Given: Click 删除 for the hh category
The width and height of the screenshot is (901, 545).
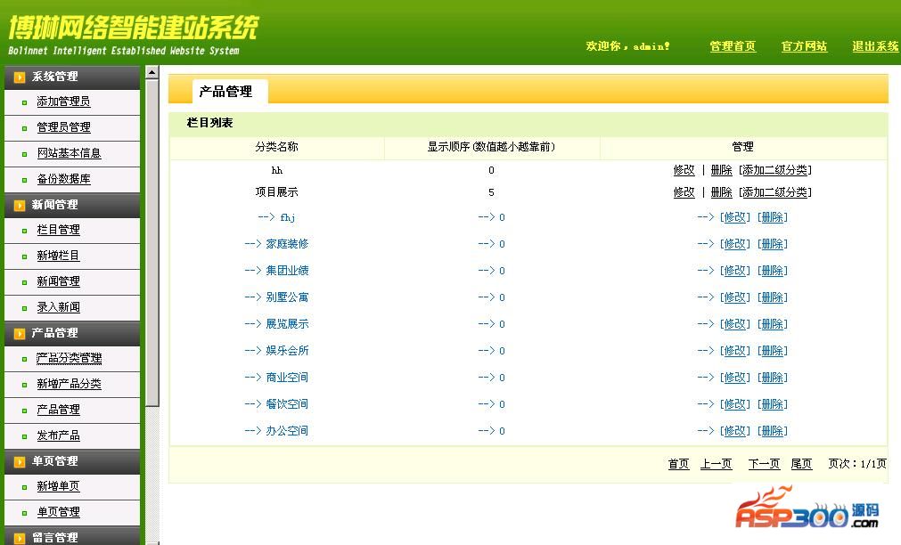Looking at the screenshot, I should pyautogui.click(x=721, y=170).
